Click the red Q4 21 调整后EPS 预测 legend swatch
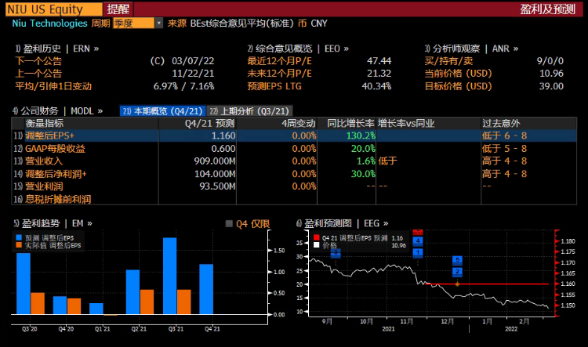The width and height of the screenshot is (588, 347). coord(317,237)
